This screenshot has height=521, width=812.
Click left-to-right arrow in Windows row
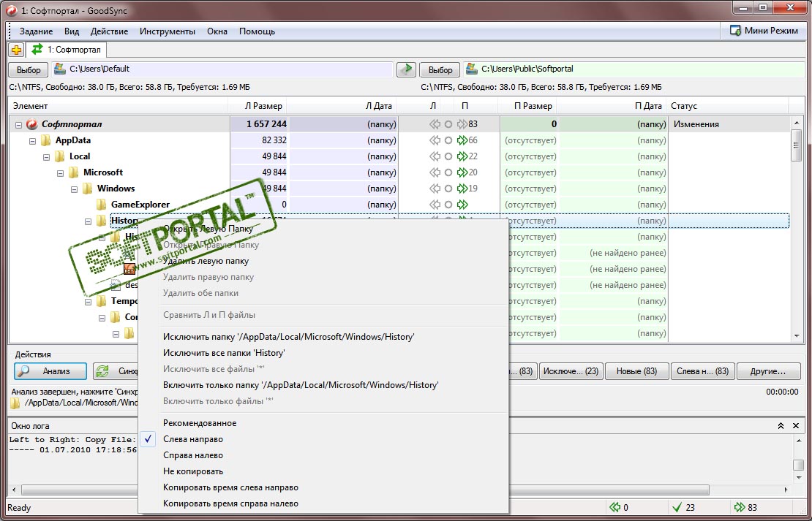click(x=462, y=189)
